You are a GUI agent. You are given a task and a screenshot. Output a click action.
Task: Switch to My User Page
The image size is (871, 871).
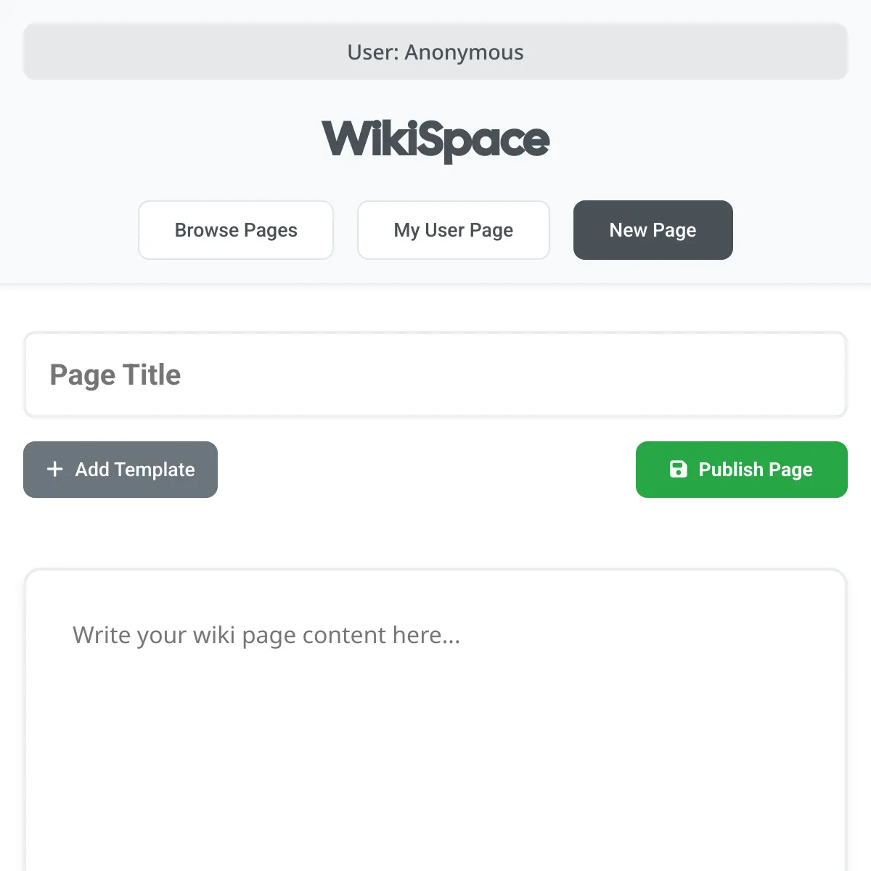tap(454, 230)
